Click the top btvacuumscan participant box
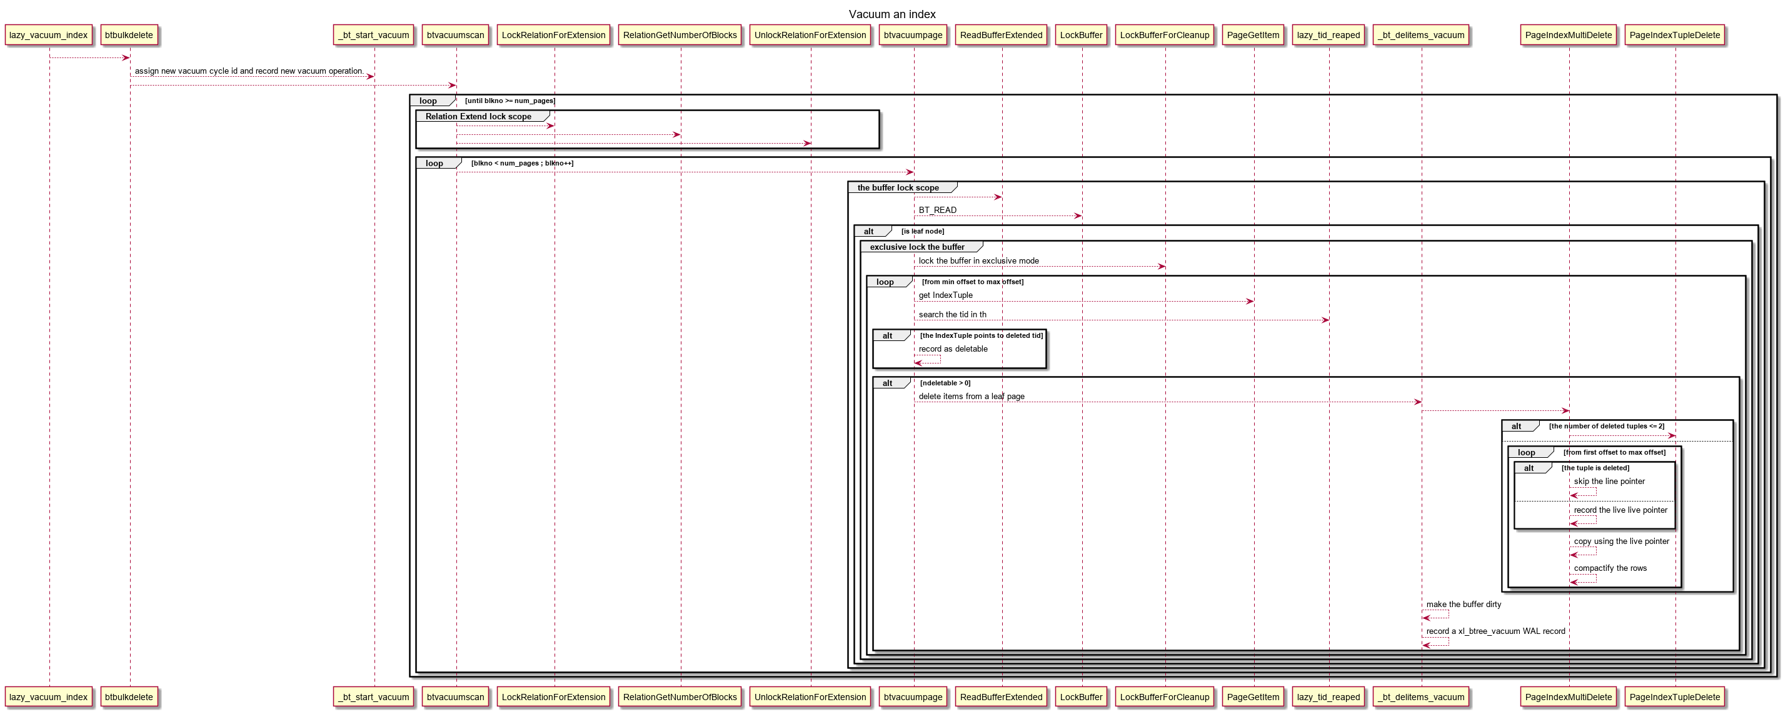Viewport: 1783px width, 712px height. (455, 35)
